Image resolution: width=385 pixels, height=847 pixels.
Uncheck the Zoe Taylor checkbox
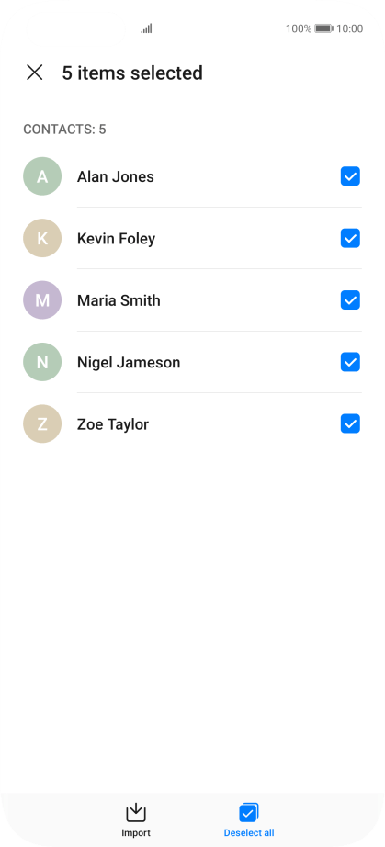pyautogui.click(x=350, y=424)
